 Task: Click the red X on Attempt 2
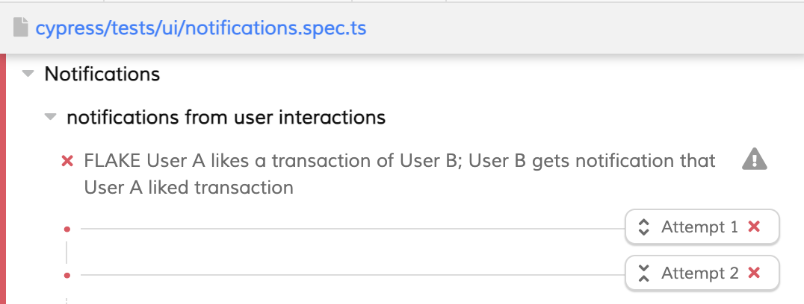[x=754, y=273]
